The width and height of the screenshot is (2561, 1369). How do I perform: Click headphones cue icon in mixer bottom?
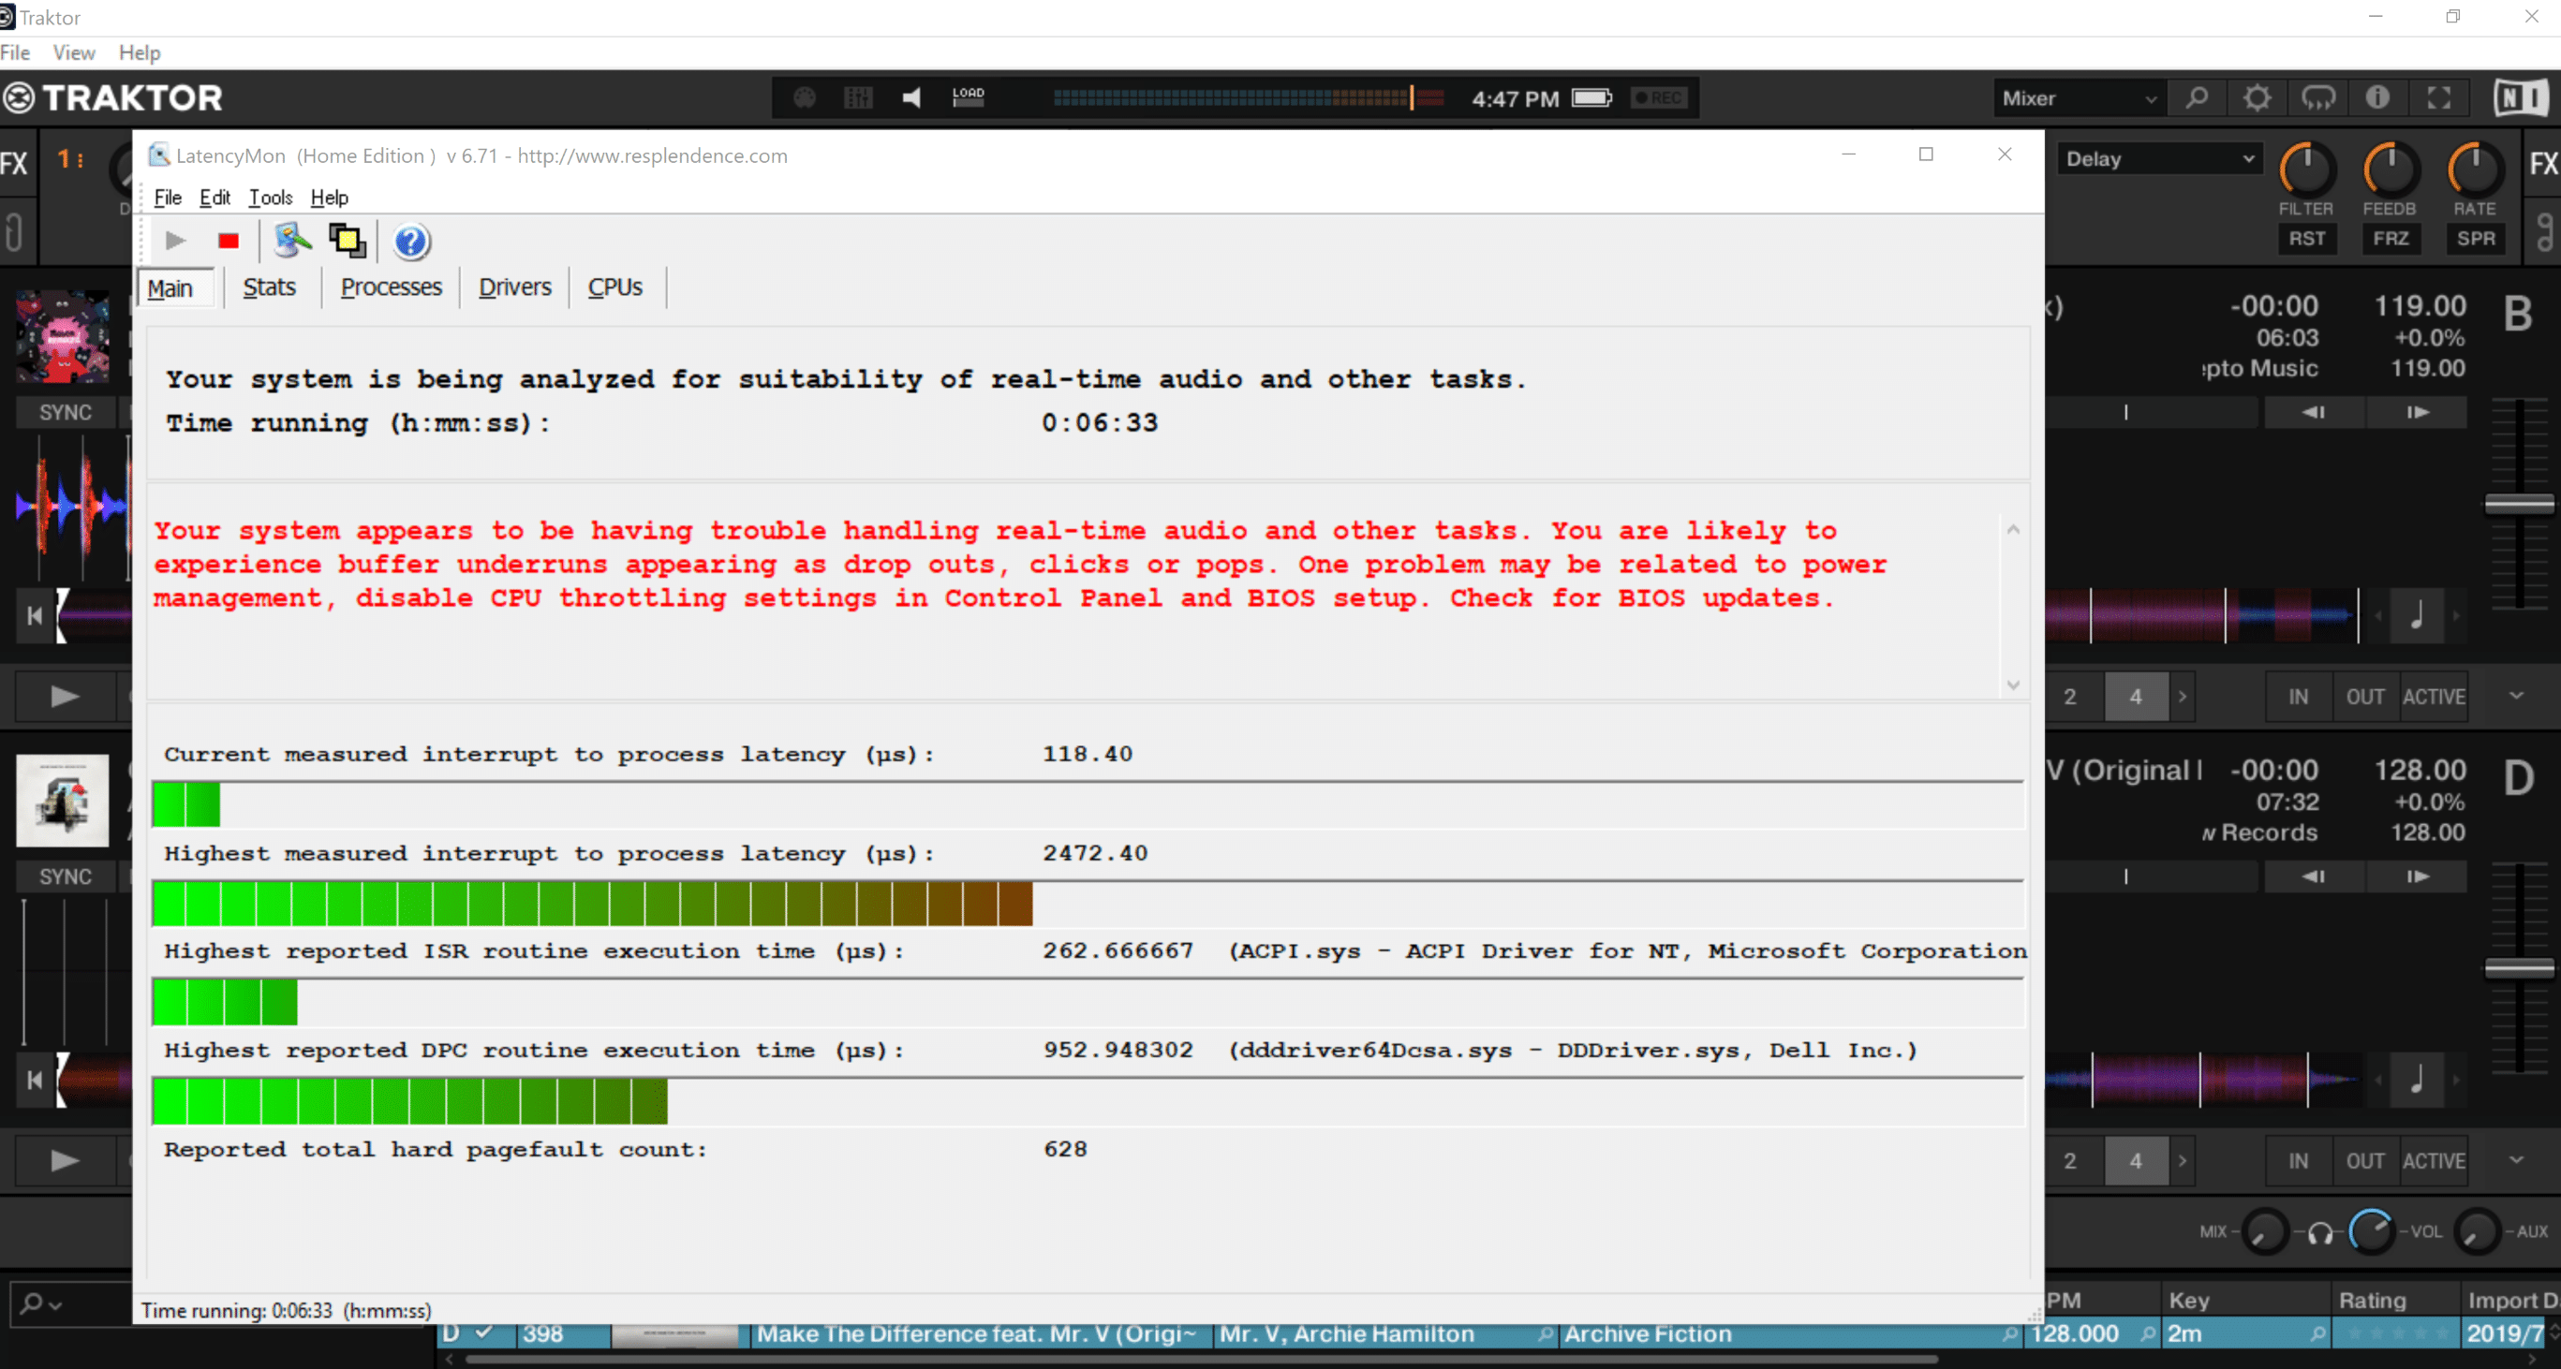(x=2320, y=1233)
